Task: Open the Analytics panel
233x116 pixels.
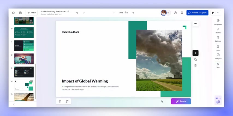Action: coord(218,56)
